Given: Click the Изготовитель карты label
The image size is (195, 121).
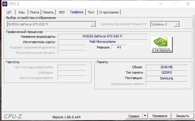Looking at the screenshot, I should point(39,42).
